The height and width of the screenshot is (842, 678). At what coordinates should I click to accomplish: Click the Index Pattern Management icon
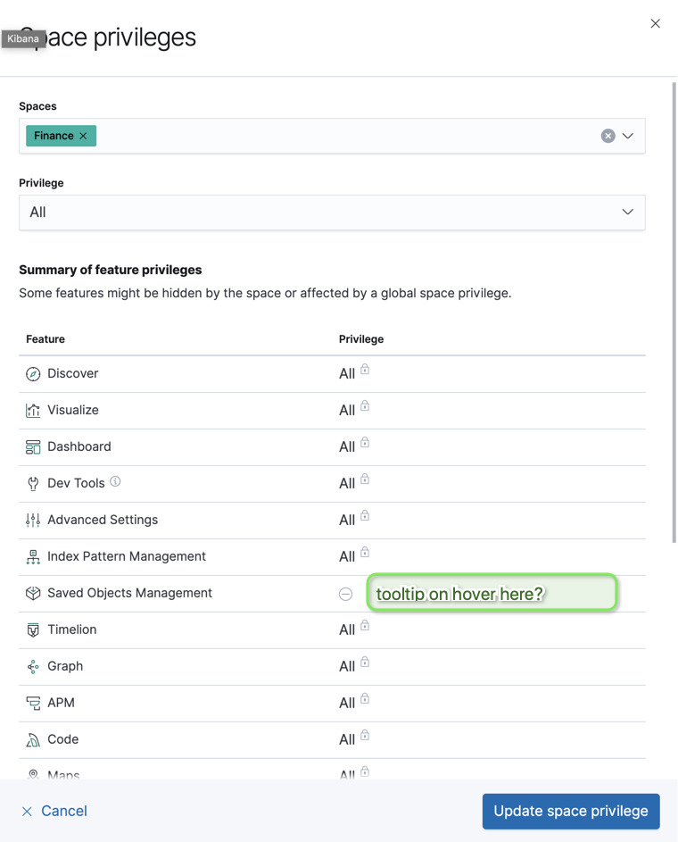coord(33,557)
